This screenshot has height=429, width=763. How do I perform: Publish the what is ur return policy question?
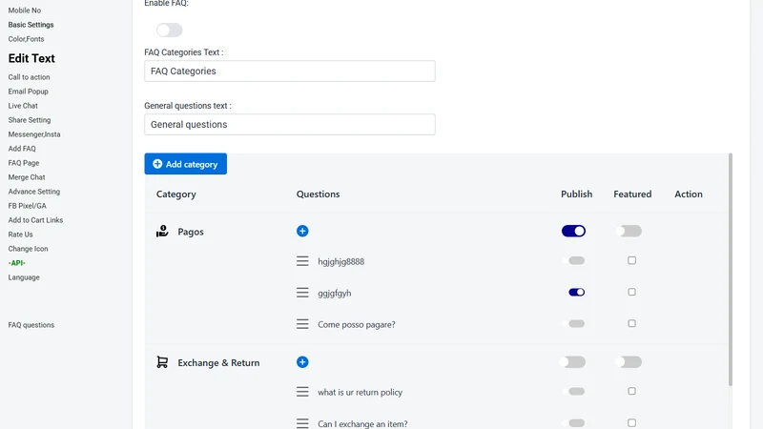click(574, 391)
